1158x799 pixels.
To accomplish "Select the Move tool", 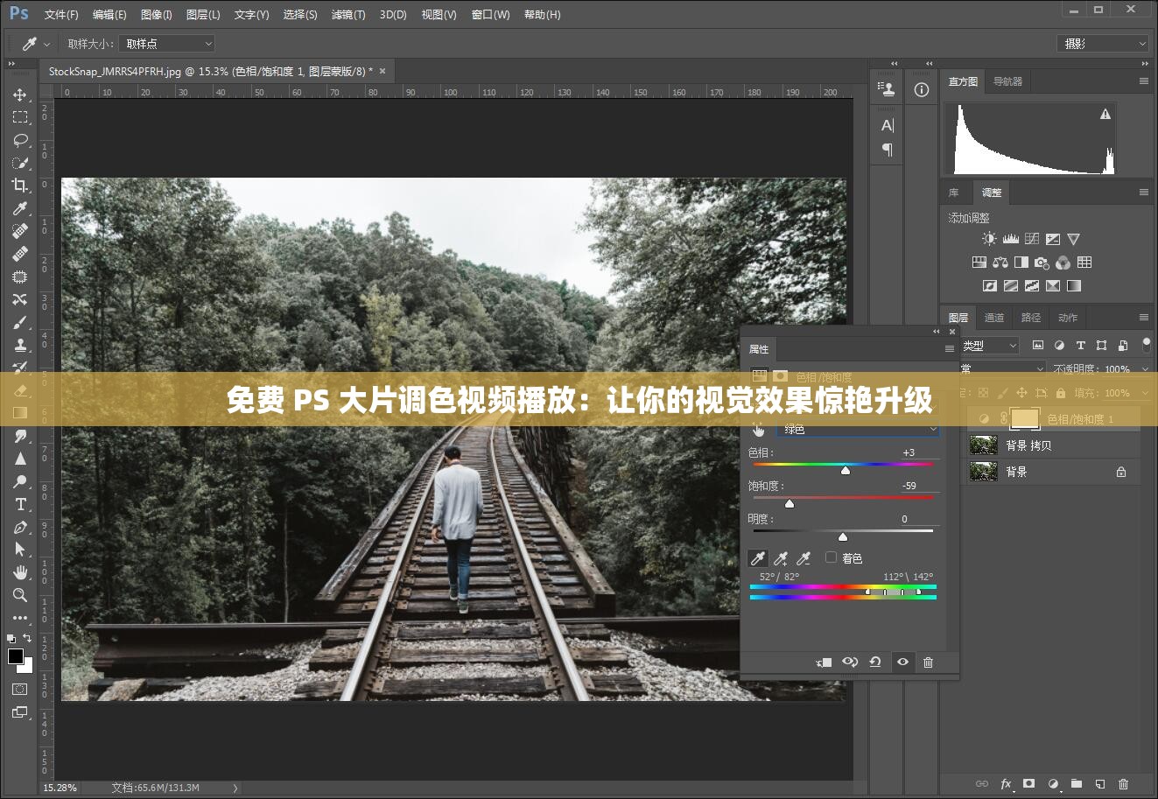I will [19, 95].
